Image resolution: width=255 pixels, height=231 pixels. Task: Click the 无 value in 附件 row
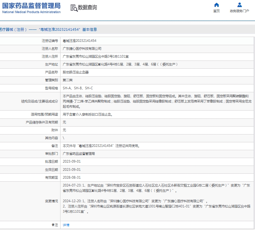(x=64, y=130)
